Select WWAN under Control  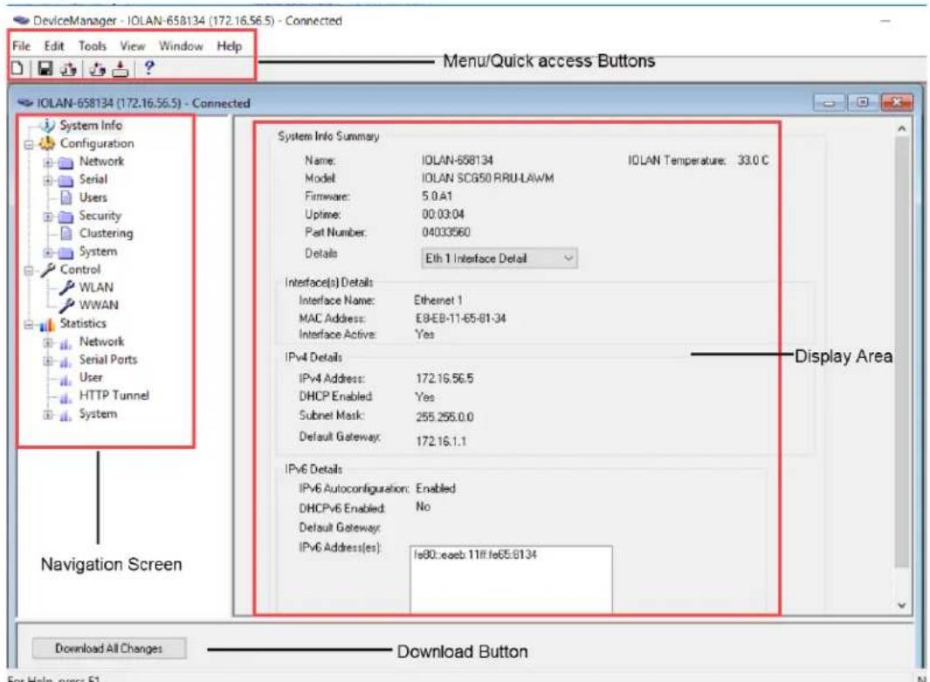pos(99,306)
